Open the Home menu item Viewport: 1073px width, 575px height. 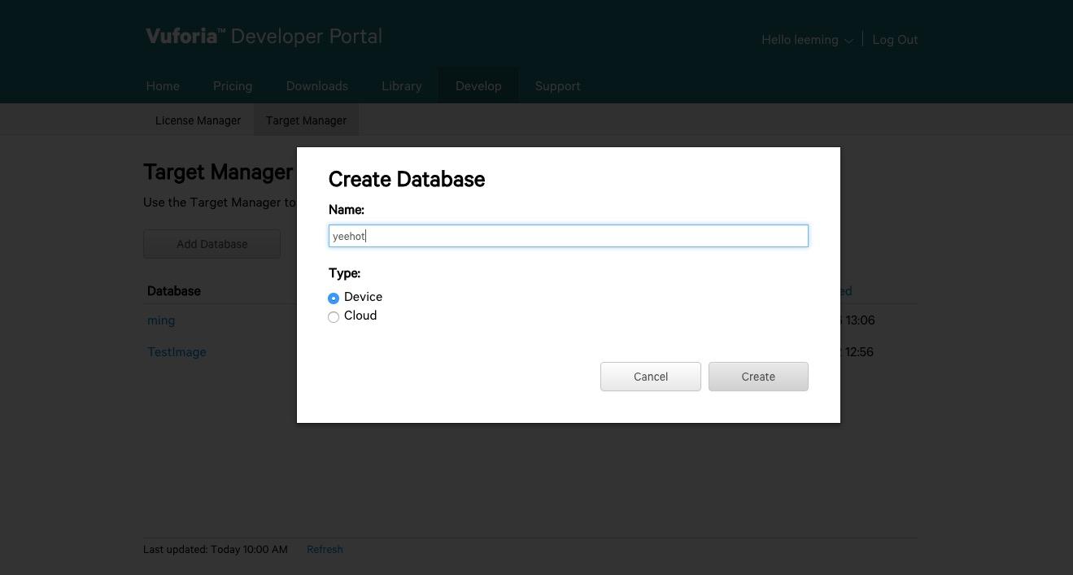163,85
